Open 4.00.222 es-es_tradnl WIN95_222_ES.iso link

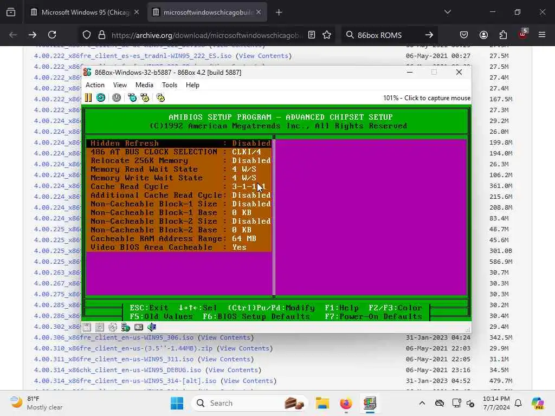pos(133,56)
